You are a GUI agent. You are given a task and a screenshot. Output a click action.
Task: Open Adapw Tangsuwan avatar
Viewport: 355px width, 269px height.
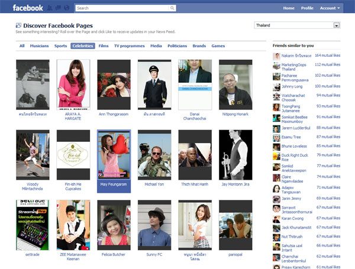pyautogui.click(x=276, y=189)
